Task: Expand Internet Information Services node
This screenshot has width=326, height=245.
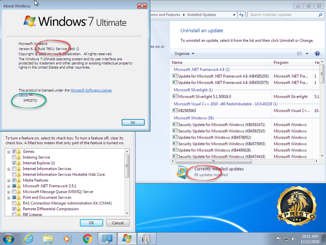Action: tap(9, 169)
